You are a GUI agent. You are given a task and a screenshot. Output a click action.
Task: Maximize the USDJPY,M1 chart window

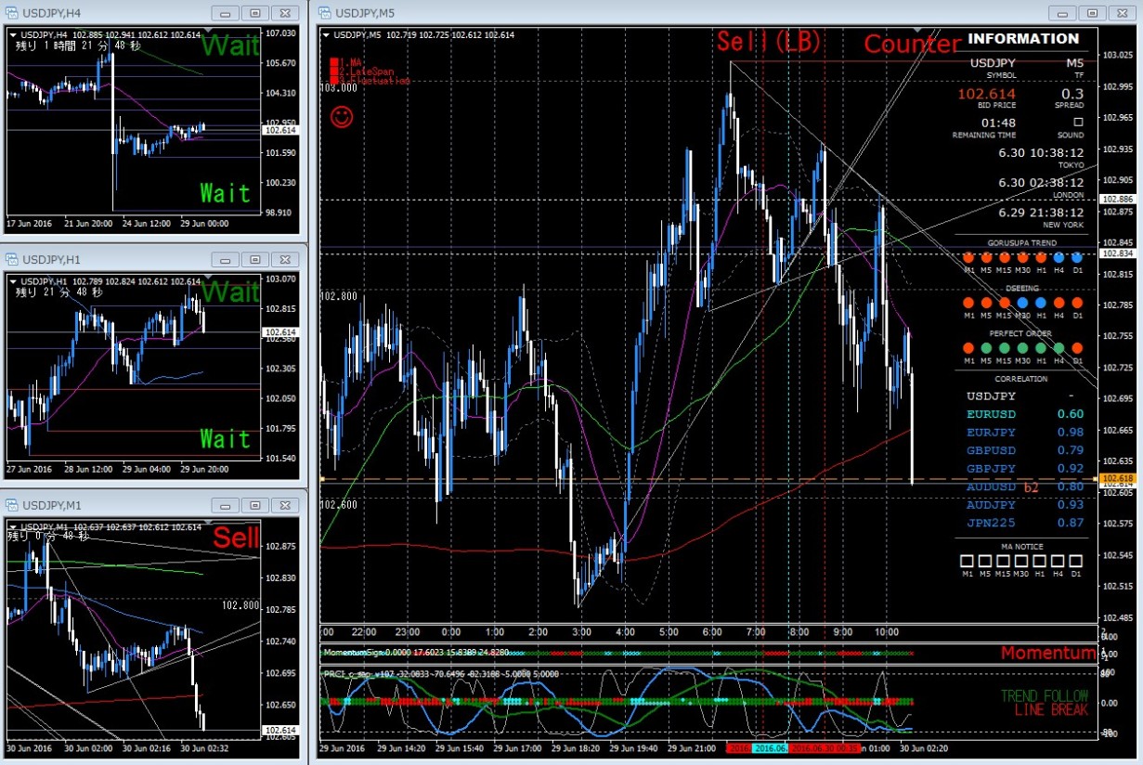click(255, 505)
